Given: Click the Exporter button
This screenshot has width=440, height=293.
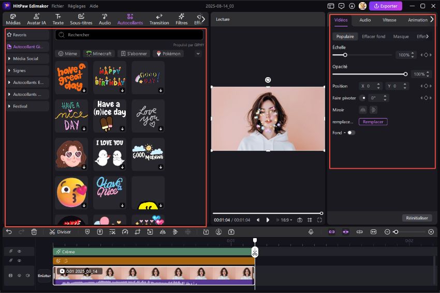Looking at the screenshot, I should coord(386,6).
